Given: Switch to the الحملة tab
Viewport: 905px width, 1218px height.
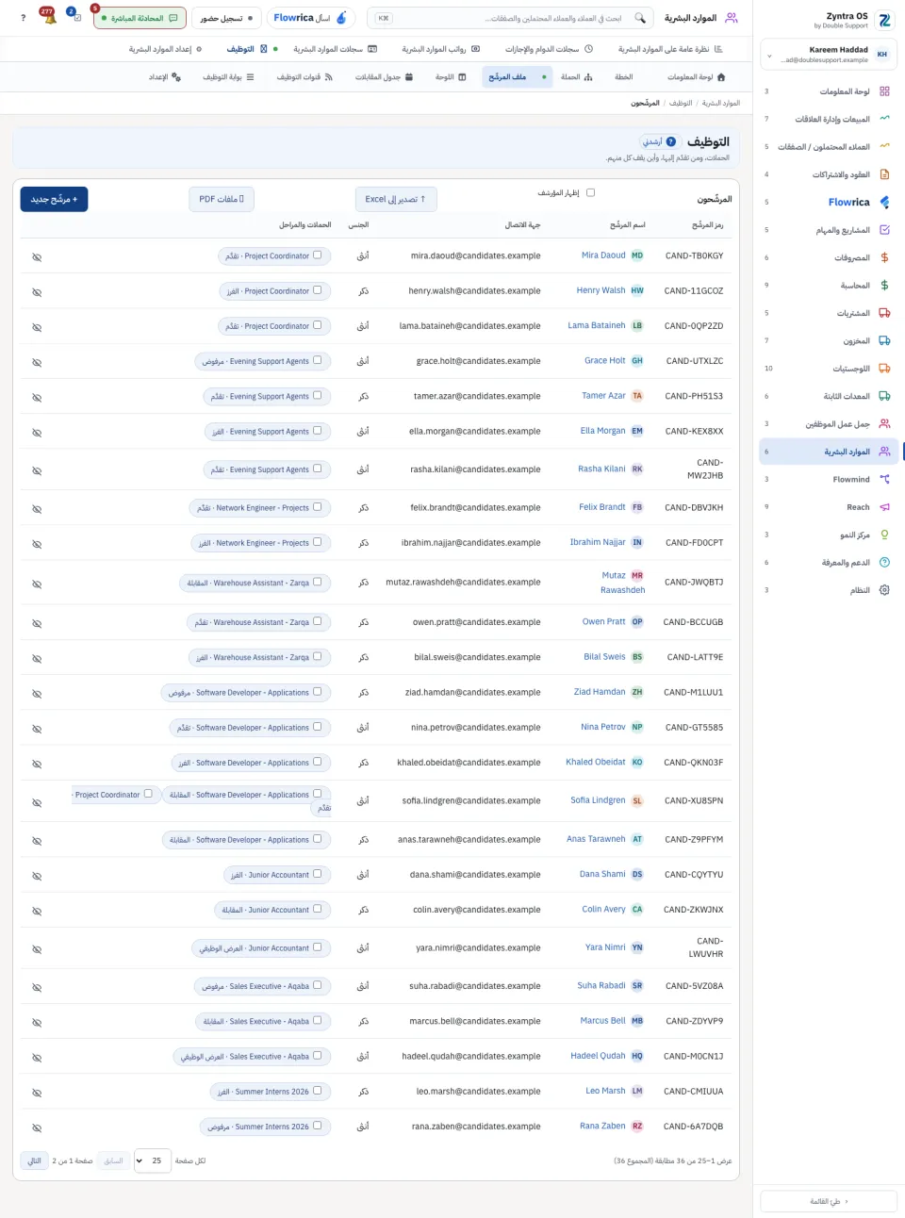Looking at the screenshot, I should click(577, 77).
